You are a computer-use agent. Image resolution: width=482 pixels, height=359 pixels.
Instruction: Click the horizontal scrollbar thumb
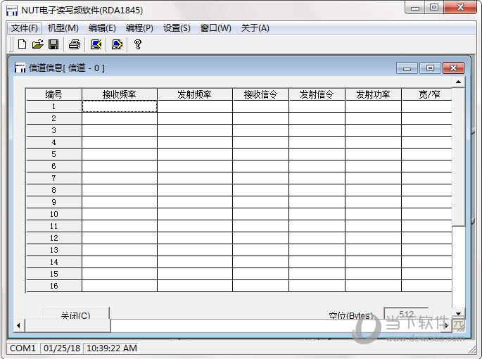click(68, 325)
